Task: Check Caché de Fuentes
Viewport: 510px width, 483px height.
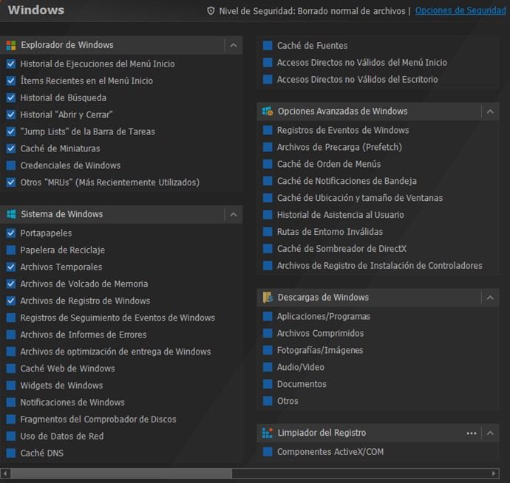Action: tap(268, 46)
